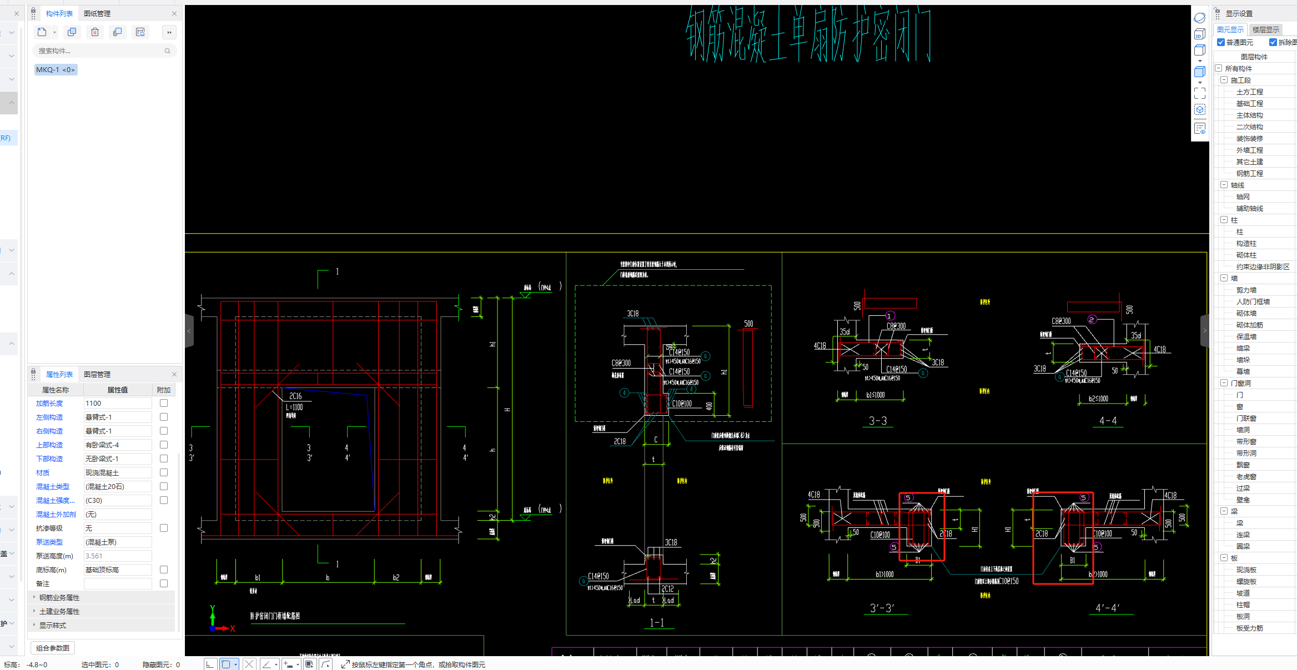Check the 右侧构造 附加 checkbox
The height and width of the screenshot is (670, 1297).
point(164,431)
